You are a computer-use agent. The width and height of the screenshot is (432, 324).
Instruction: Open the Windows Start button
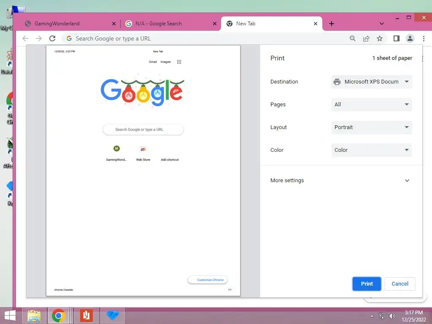10,316
